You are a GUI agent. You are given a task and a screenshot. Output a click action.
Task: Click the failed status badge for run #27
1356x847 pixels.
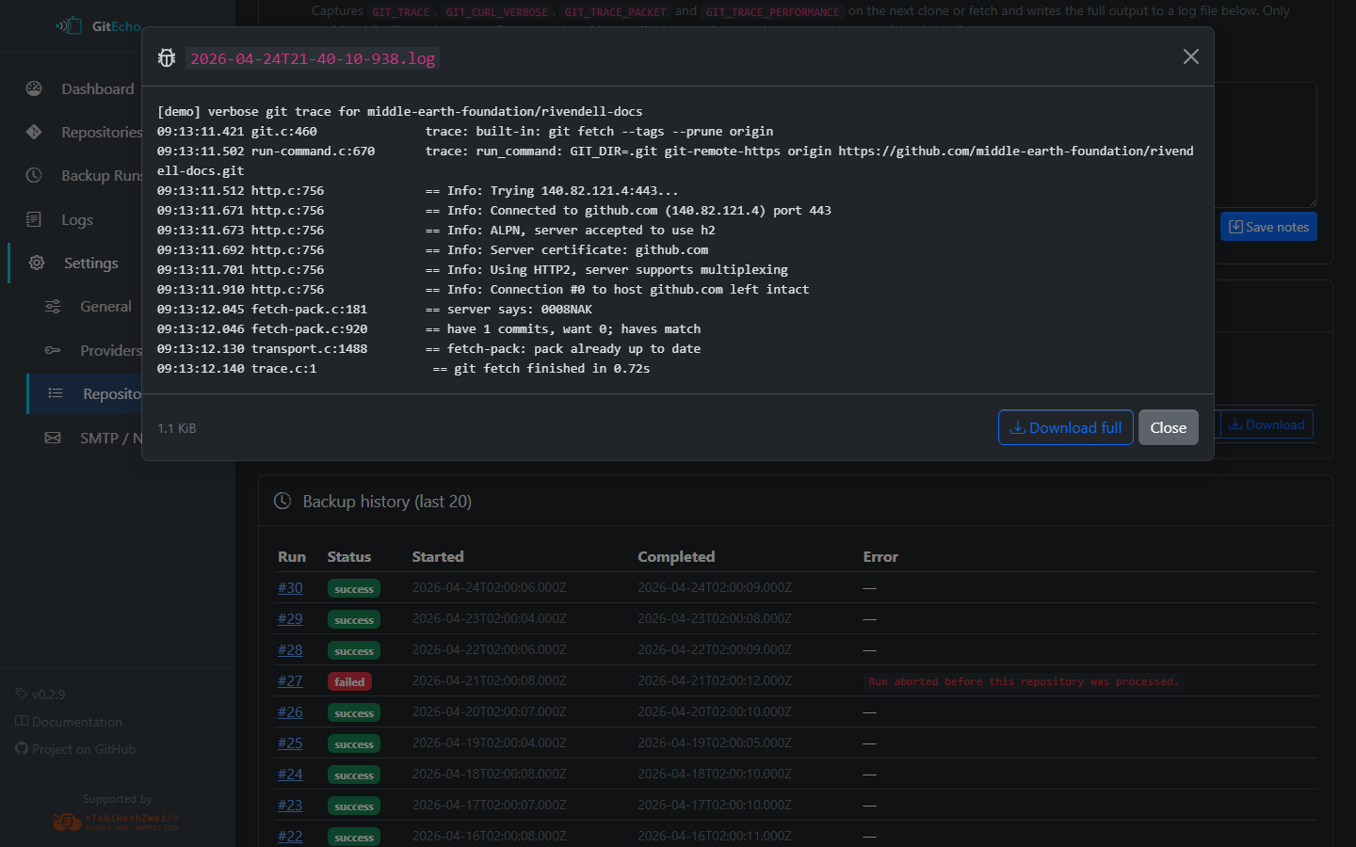pyautogui.click(x=349, y=682)
